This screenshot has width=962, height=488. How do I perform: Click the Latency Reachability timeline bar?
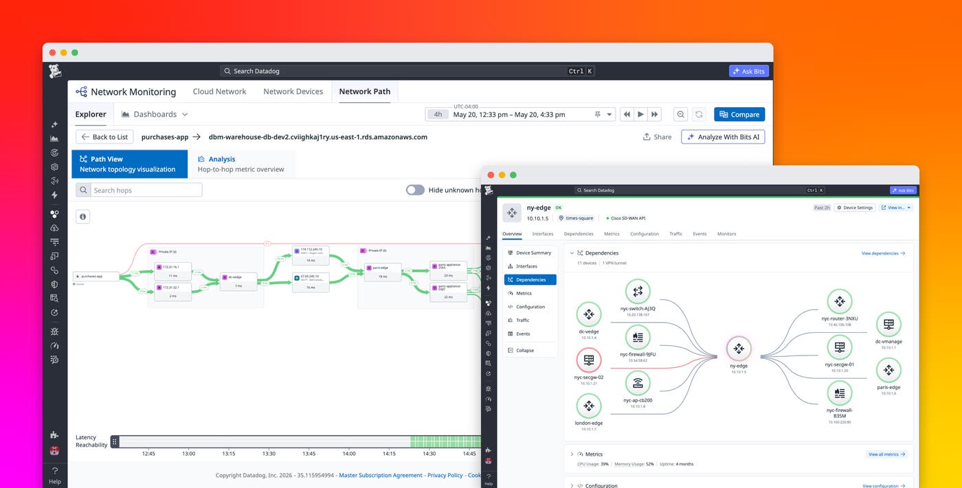tap(301, 441)
